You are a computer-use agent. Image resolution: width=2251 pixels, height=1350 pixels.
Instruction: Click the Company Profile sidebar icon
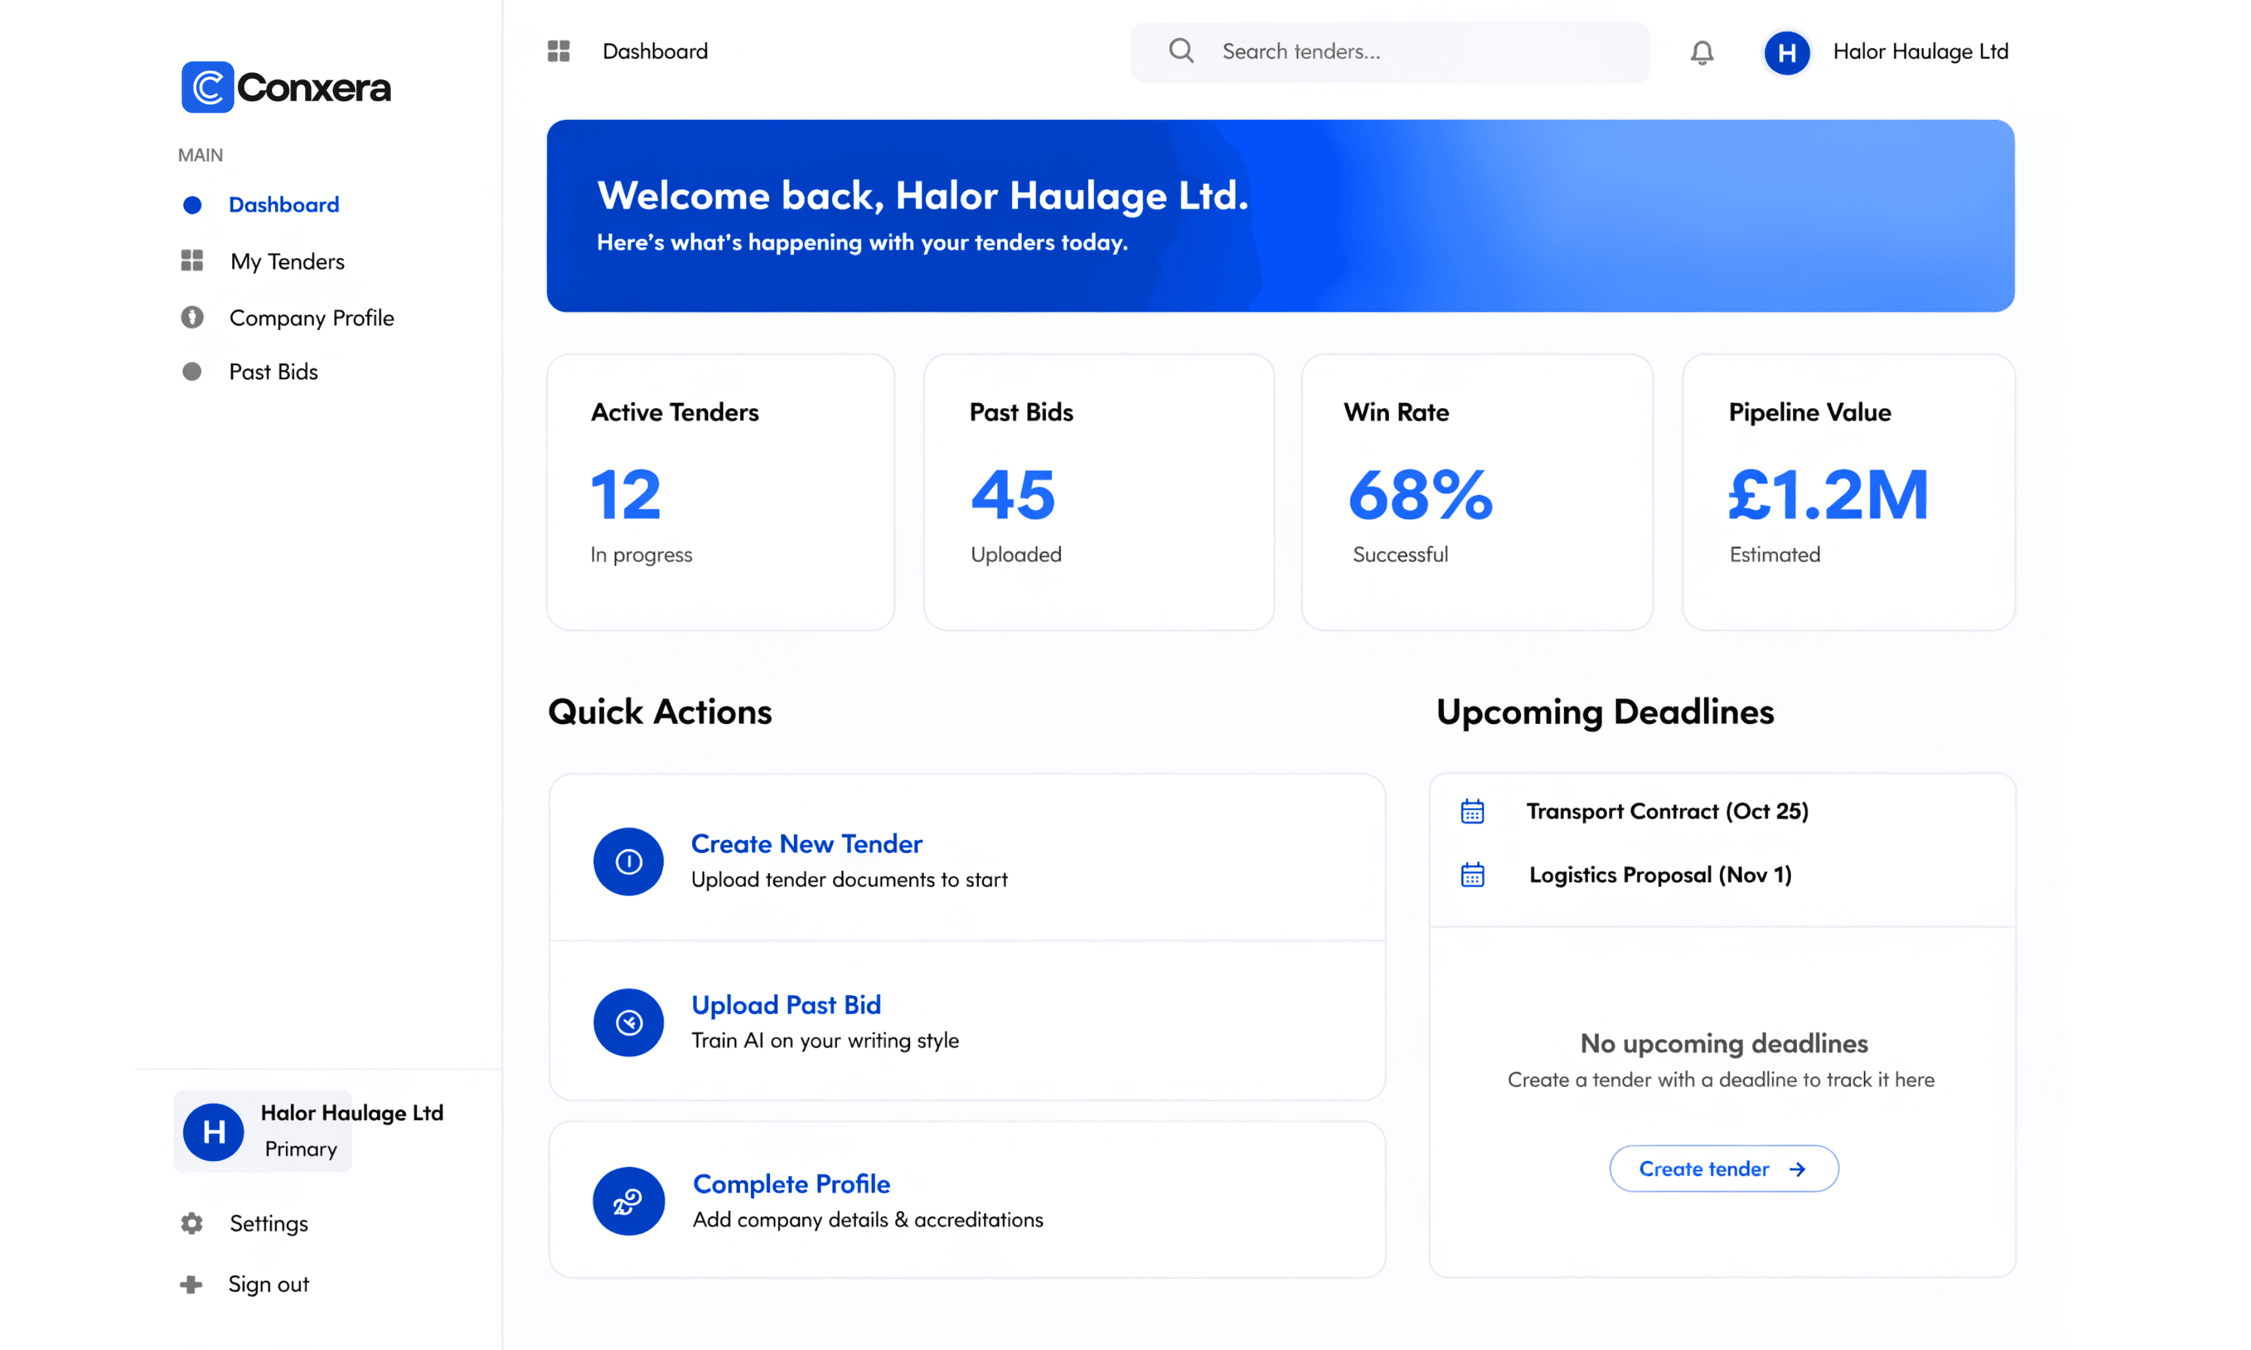tap(192, 316)
